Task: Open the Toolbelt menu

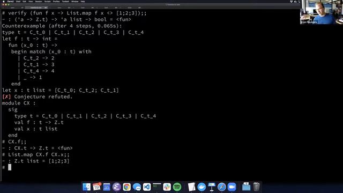Action: (x=65, y=1)
